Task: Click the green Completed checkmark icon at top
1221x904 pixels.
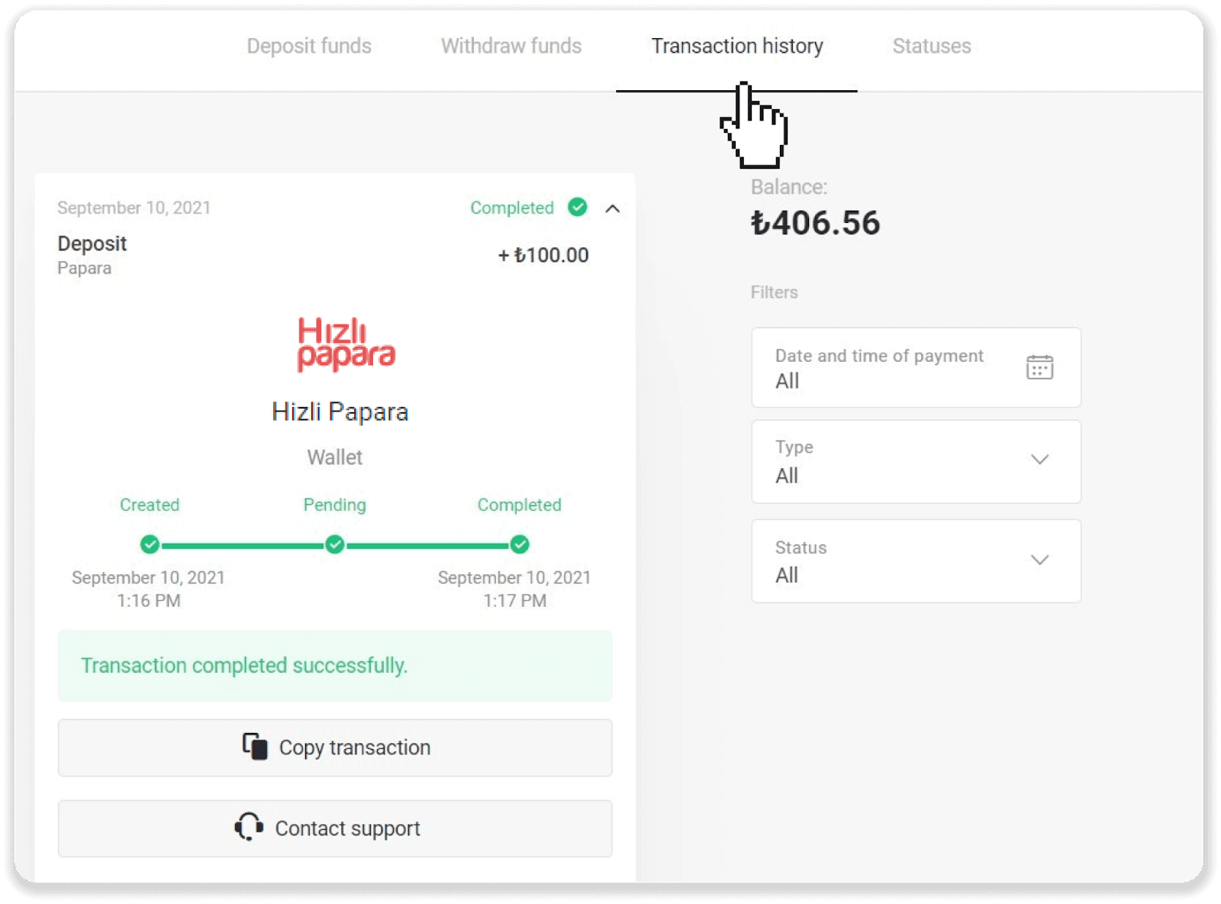Action: (x=578, y=207)
